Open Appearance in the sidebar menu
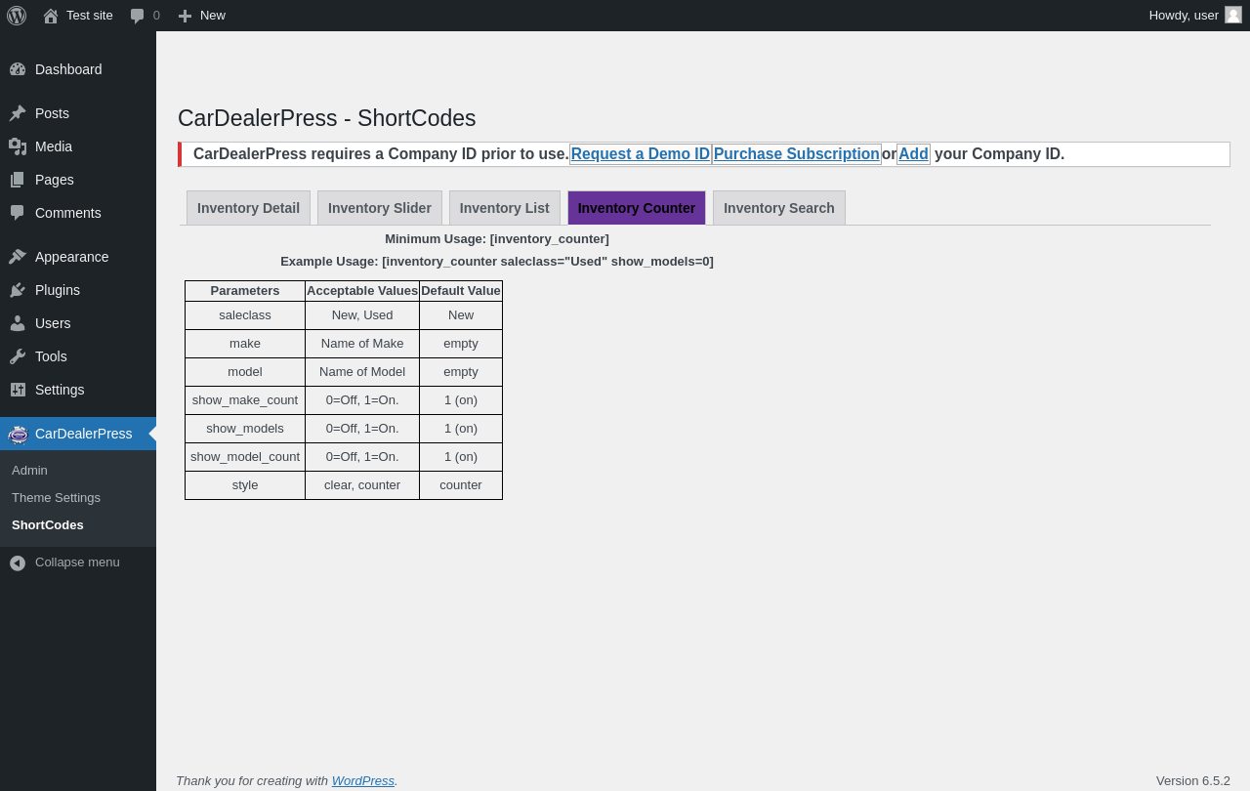 coord(78,257)
